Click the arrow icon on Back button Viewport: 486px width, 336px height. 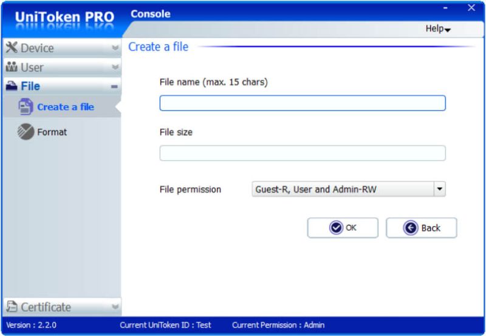click(x=411, y=228)
